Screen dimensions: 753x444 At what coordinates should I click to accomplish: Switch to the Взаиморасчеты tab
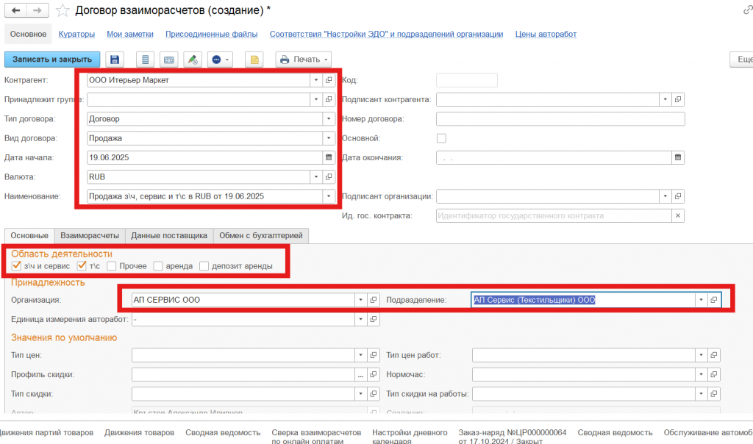coord(90,235)
